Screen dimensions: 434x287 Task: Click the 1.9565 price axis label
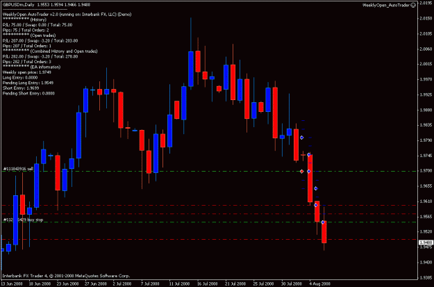(426, 216)
